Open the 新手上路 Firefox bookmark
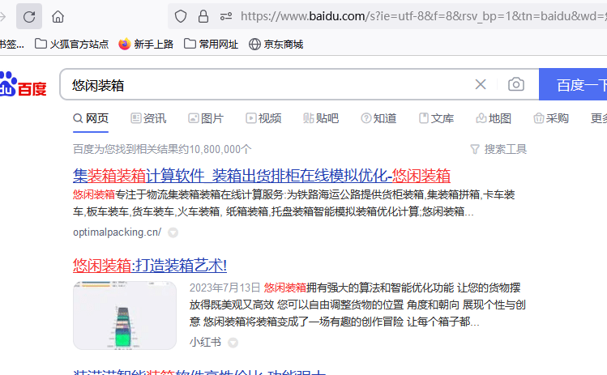607x375 pixels. [146, 44]
